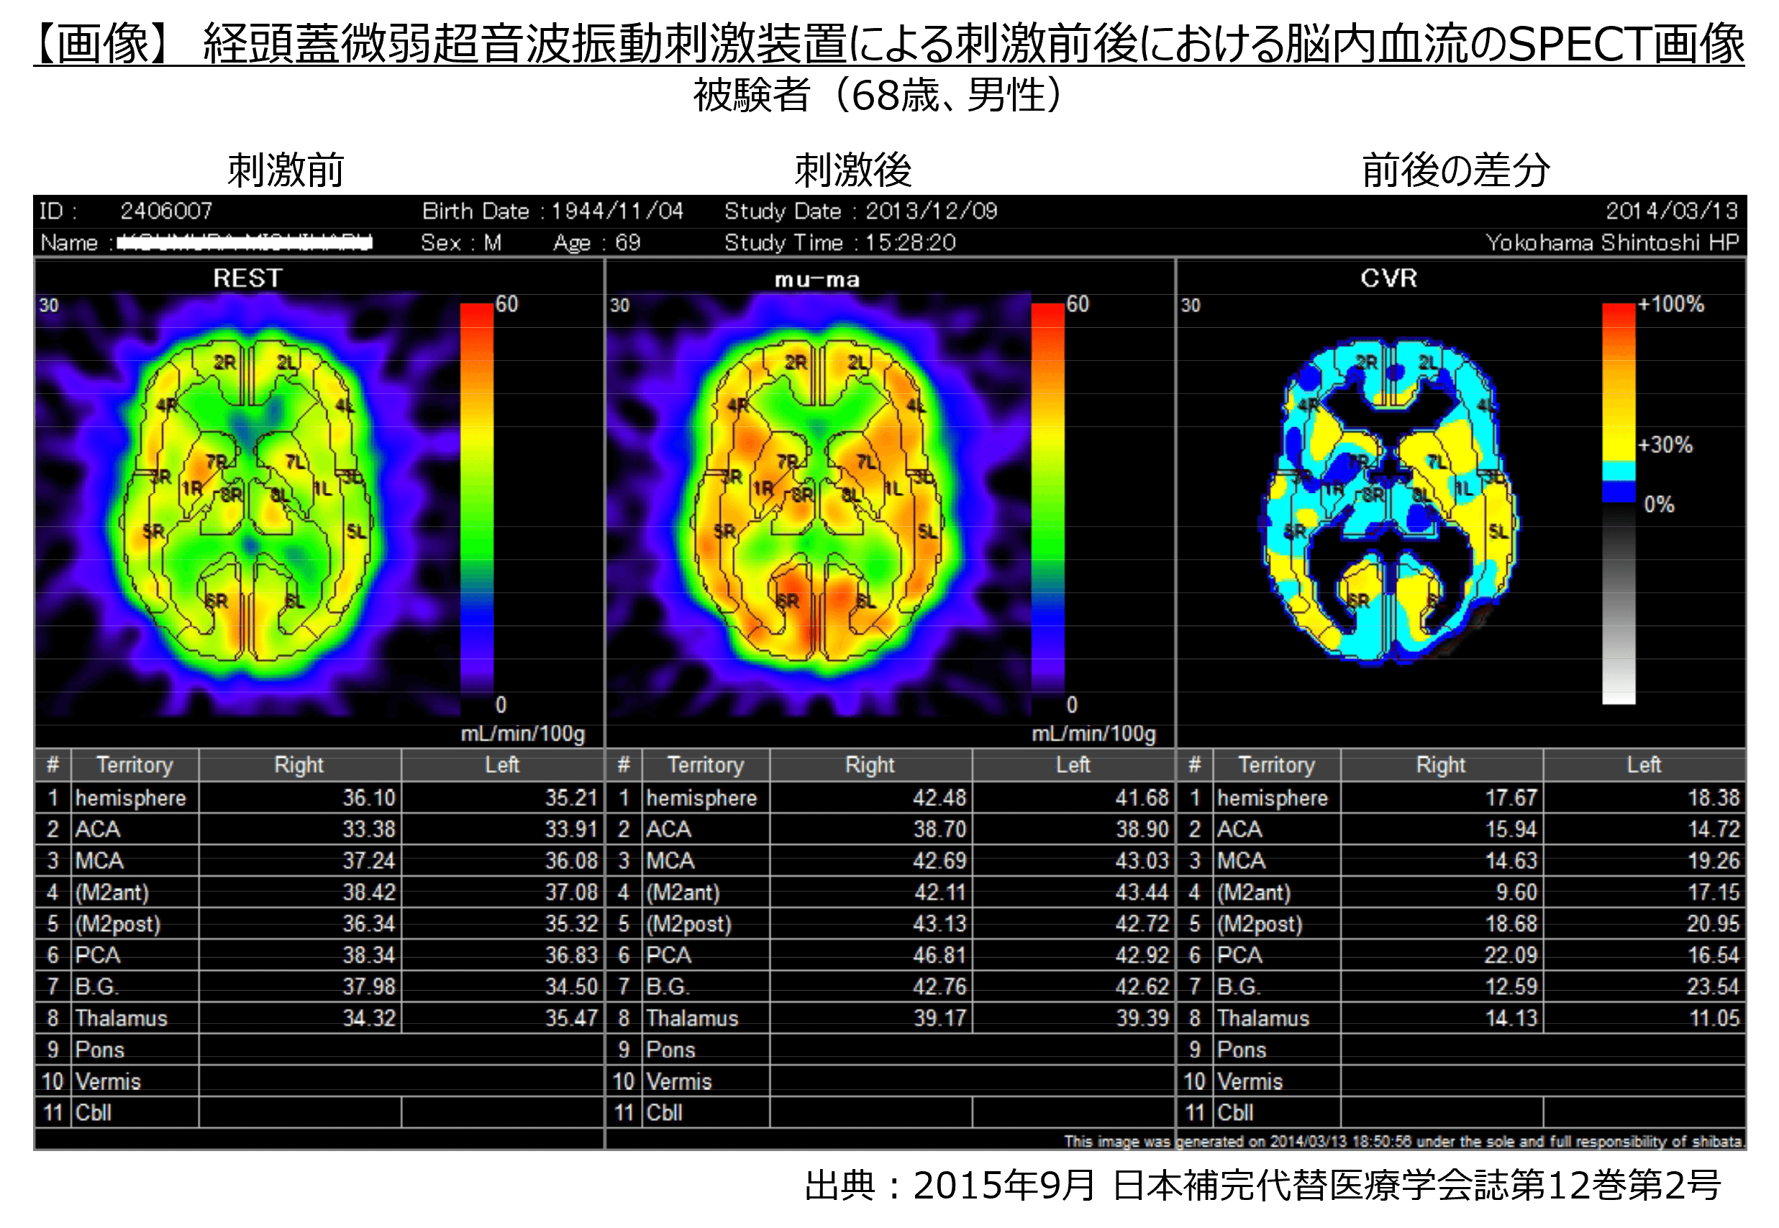Click the Left column header in mu-ma table
1779x1228 pixels.
(1073, 765)
